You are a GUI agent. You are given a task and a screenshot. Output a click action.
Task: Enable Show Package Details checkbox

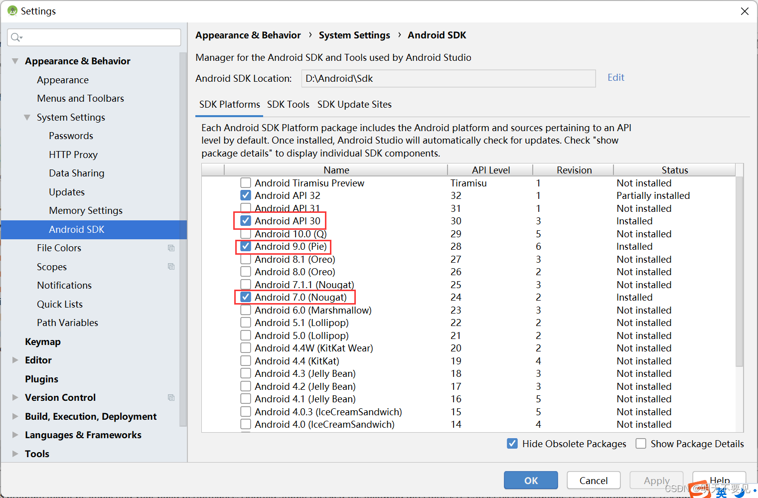pyautogui.click(x=641, y=444)
